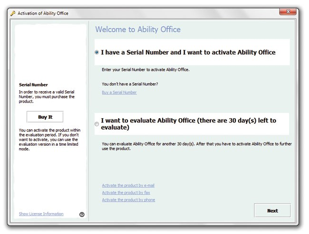Choose the 'I want to evaluate Ability Office' option
Screen dimensions: 309x234
[97, 124]
